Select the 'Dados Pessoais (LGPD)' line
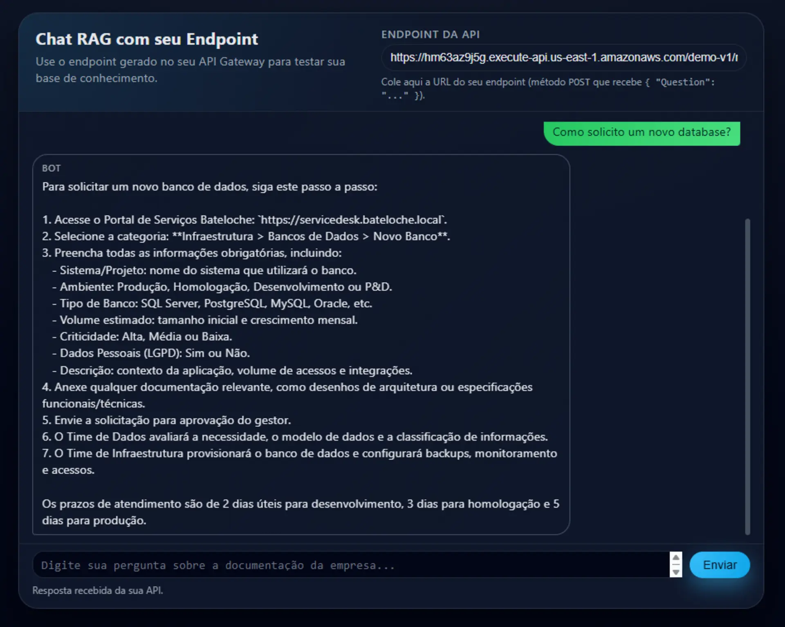Viewport: 785px width, 627px height. [150, 353]
